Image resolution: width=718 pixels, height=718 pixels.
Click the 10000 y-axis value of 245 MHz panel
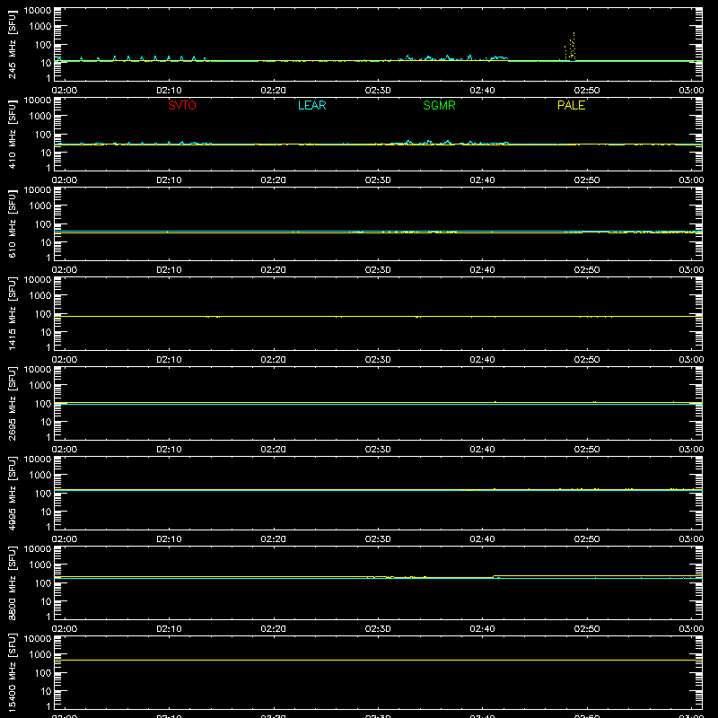[38, 11]
